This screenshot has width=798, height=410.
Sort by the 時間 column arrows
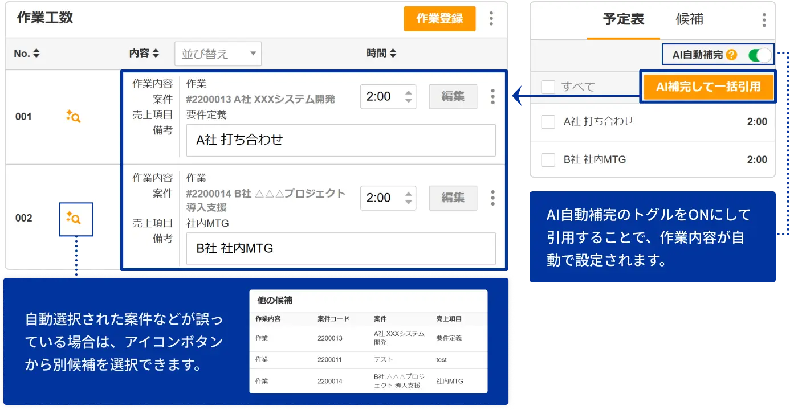393,54
